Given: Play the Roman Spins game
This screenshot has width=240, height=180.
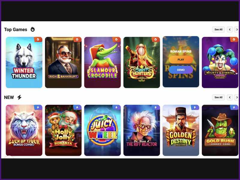Looking at the screenshot, I should pyautogui.click(x=181, y=60).
